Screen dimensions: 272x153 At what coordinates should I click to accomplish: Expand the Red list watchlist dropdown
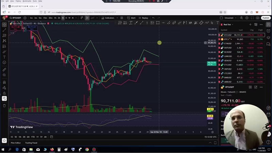[x=233, y=24]
